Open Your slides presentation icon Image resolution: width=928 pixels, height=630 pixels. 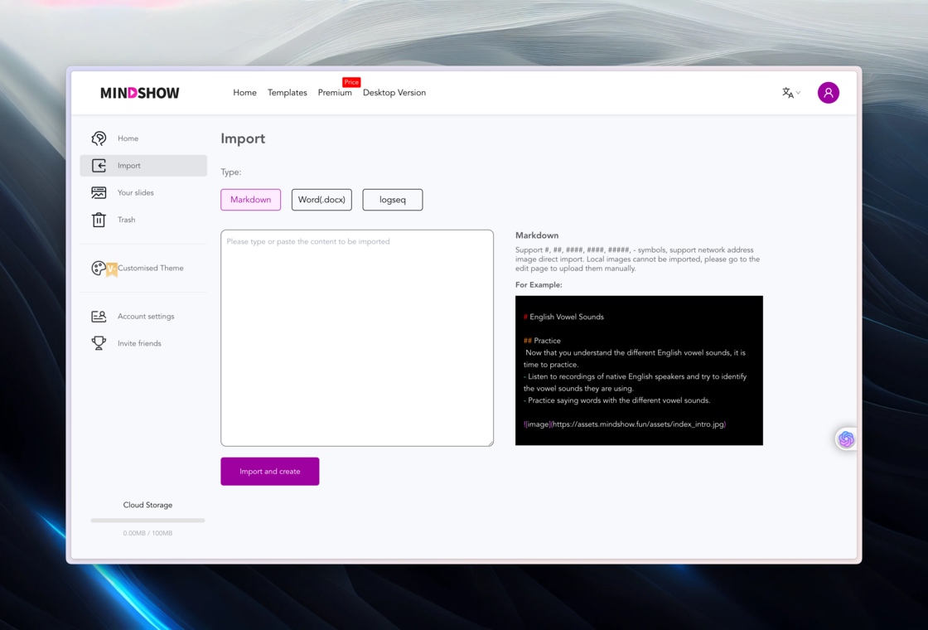[99, 192]
